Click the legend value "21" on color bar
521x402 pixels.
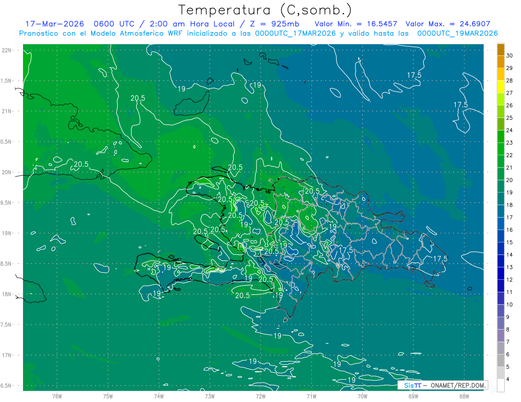(510, 167)
